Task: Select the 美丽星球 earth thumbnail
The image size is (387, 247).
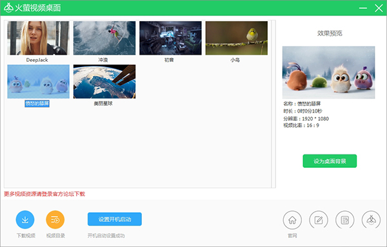Action: (x=104, y=82)
